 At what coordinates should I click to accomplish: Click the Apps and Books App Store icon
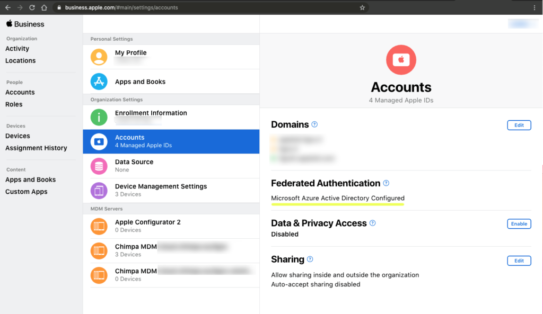tap(99, 82)
